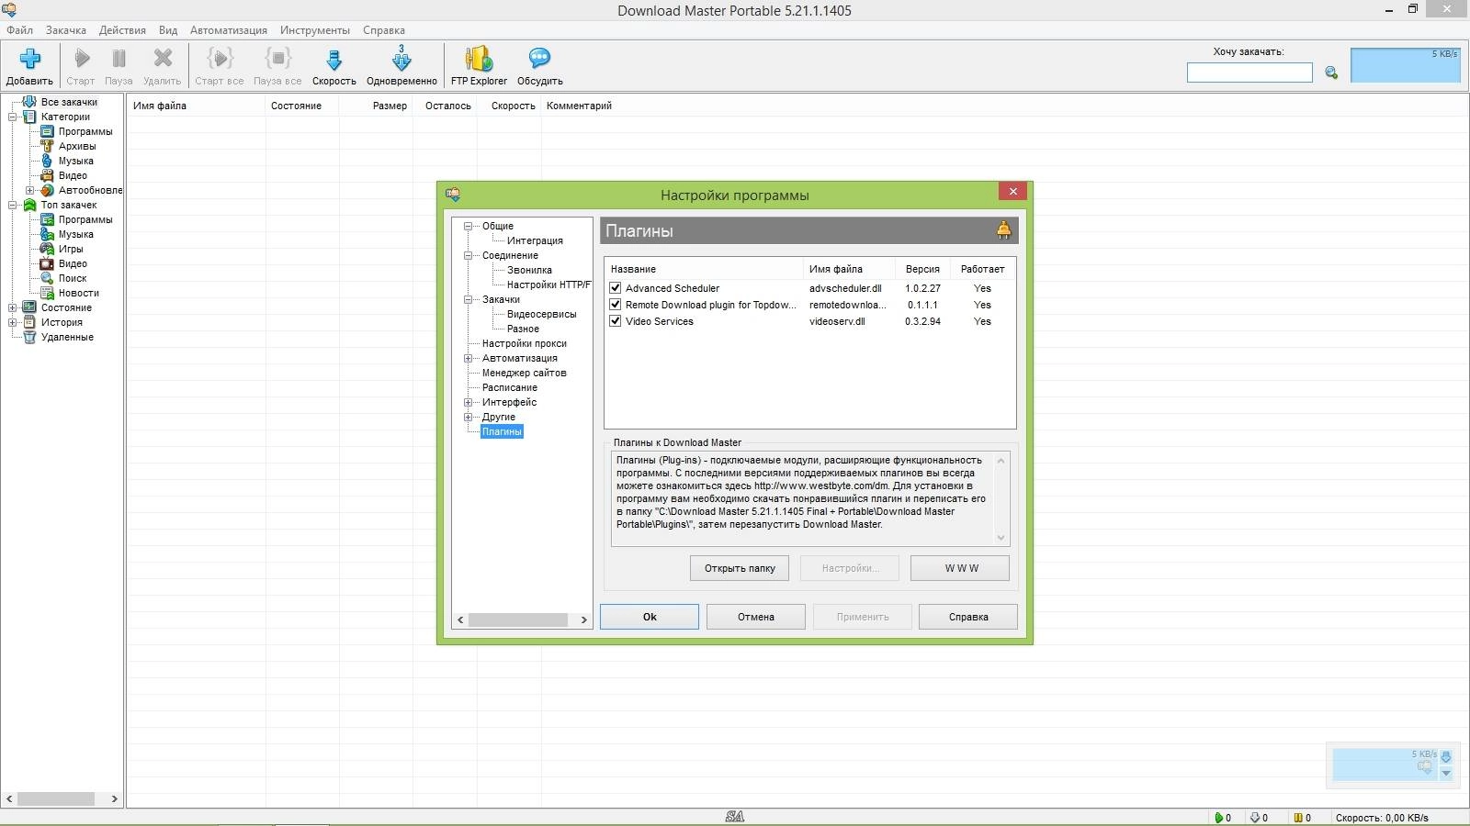Image resolution: width=1470 pixels, height=826 pixels.
Task: Sort plugins by Версия column header
Action: coord(922,269)
